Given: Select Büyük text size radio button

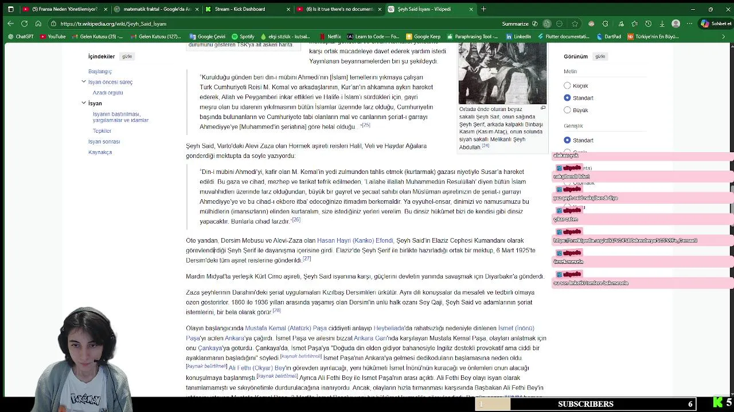Looking at the screenshot, I should click(x=567, y=110).
